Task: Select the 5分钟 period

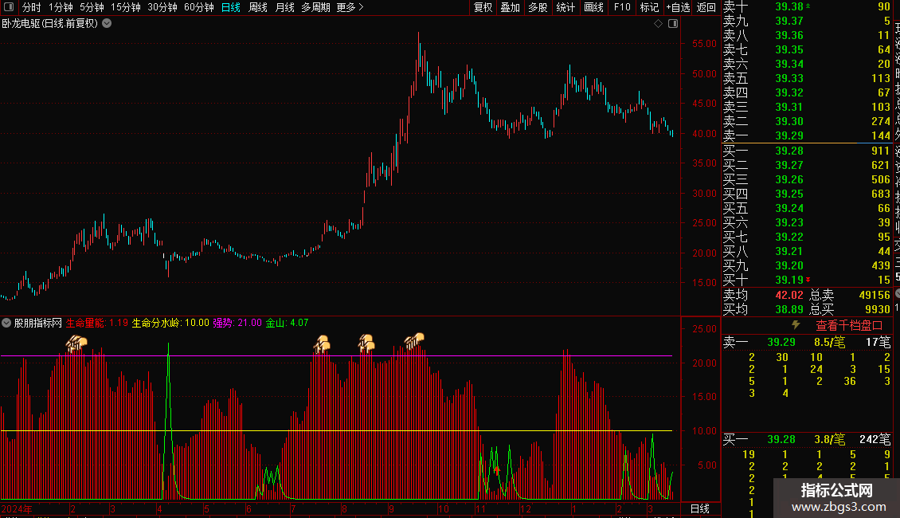Action: [92, 7]
